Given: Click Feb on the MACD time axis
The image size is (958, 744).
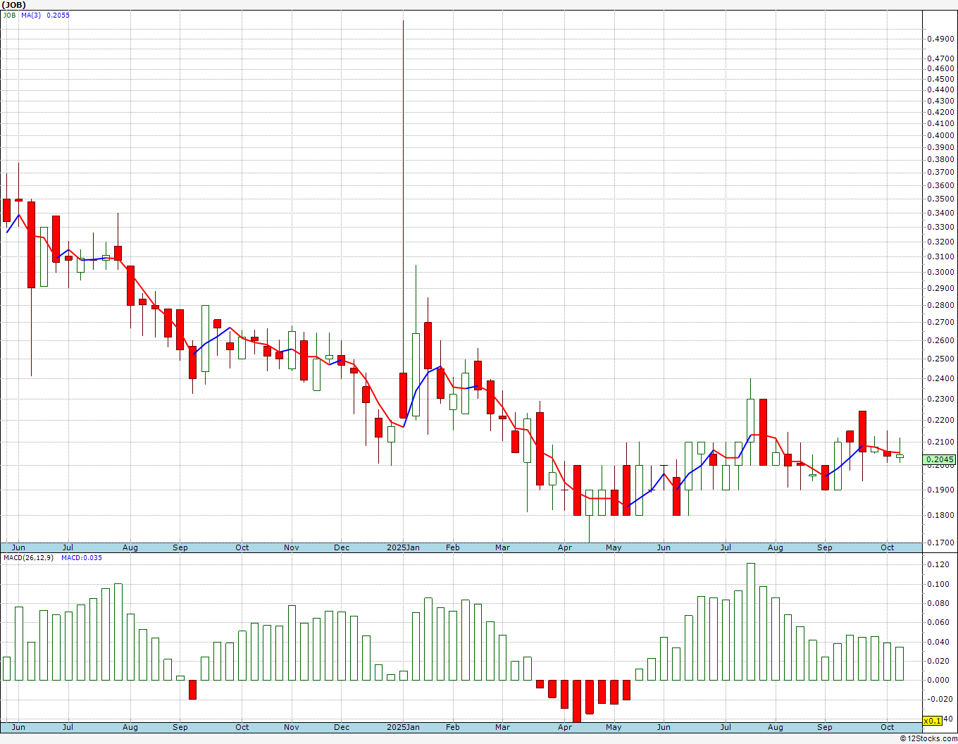Looking at the screenshot, I should click(452, 727).
